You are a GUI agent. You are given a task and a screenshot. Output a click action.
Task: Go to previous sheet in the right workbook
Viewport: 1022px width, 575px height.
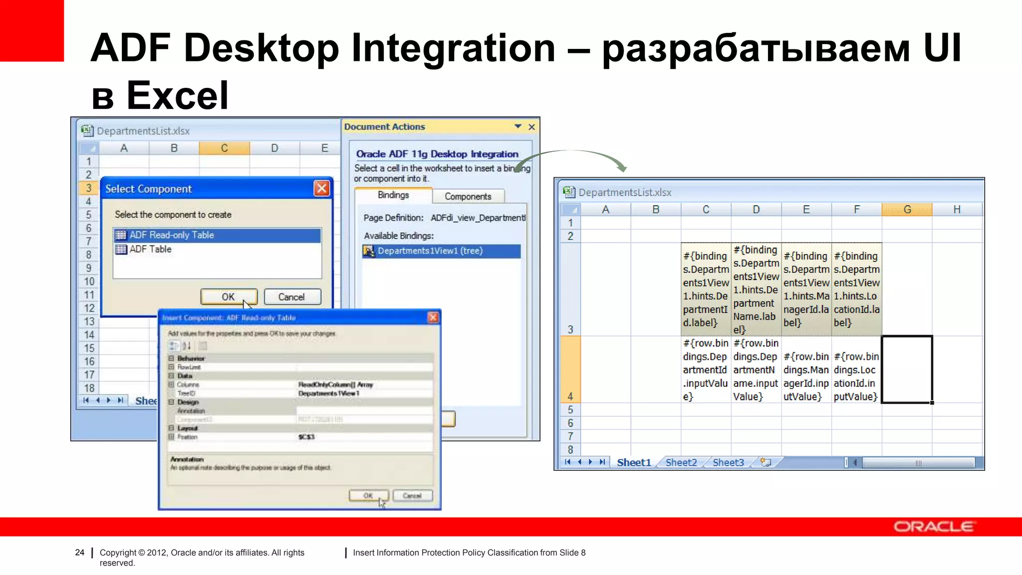click(579, 462)
